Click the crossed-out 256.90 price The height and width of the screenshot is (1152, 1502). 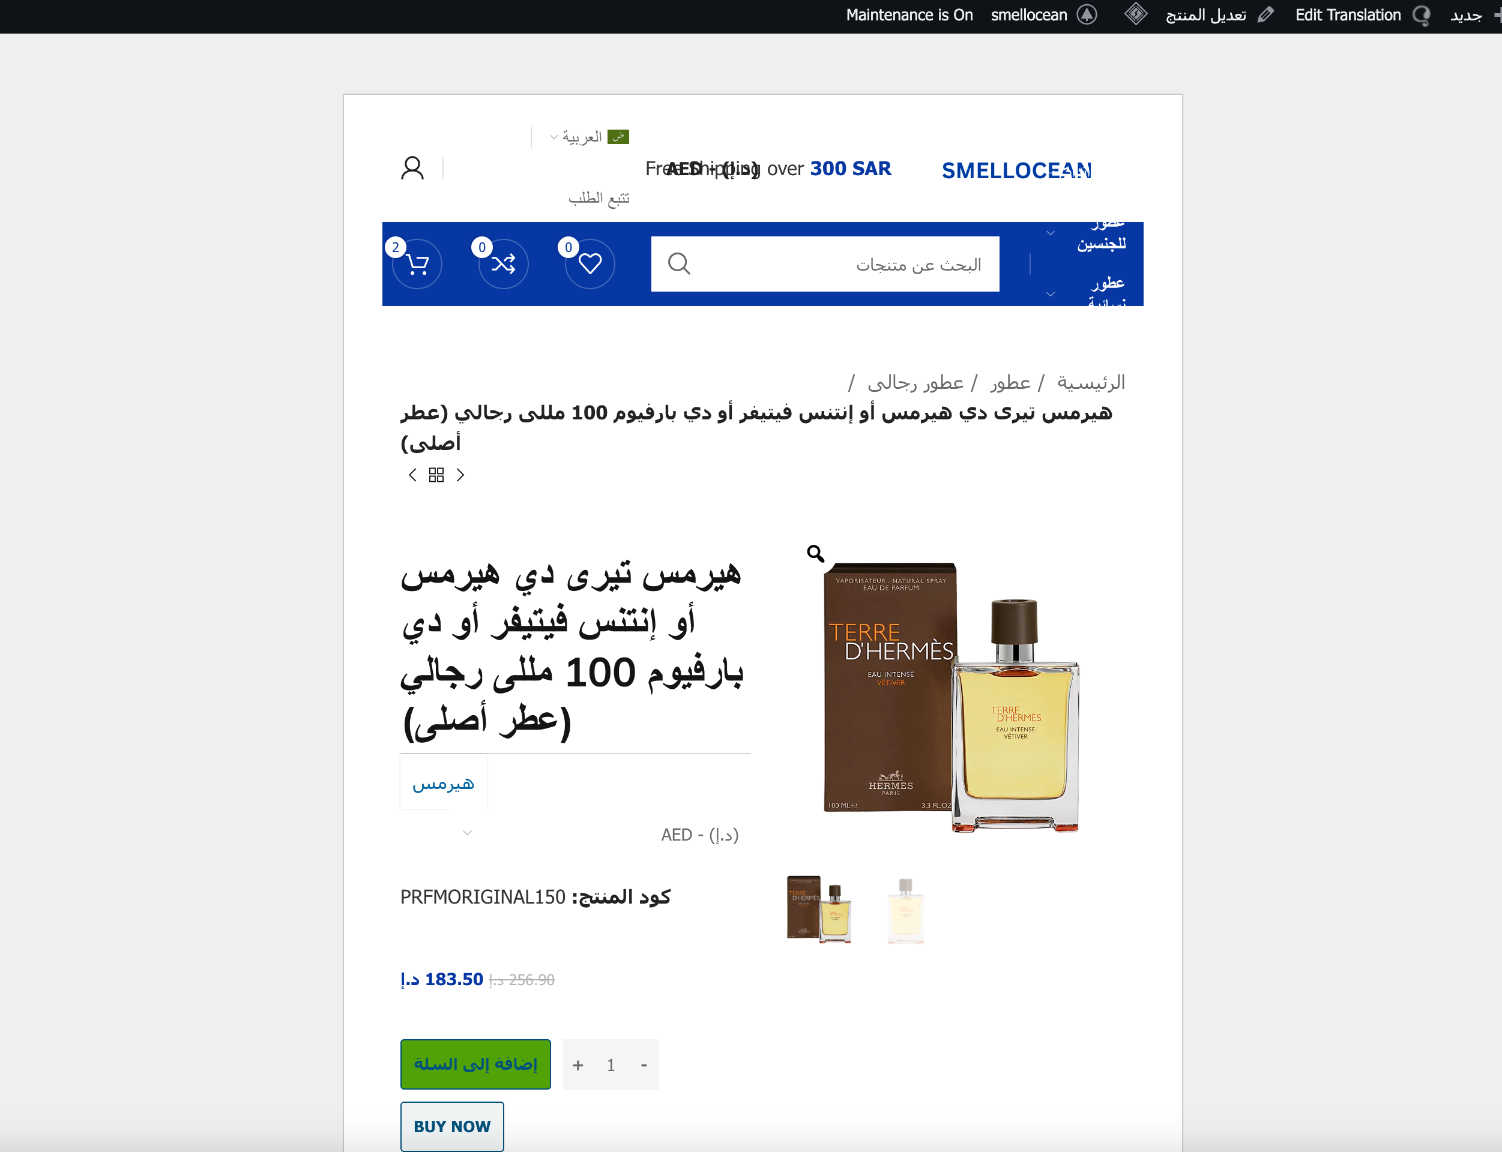[x=522, y=980]
